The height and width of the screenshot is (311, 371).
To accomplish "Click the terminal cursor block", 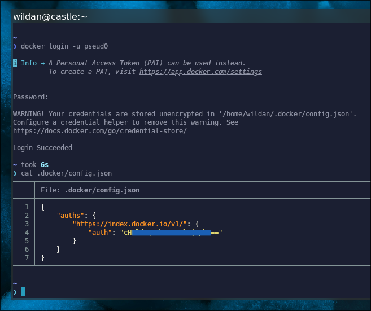I will coord(23,292).
